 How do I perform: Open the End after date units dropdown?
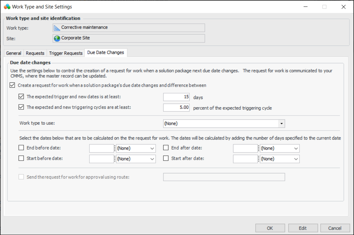296,148
